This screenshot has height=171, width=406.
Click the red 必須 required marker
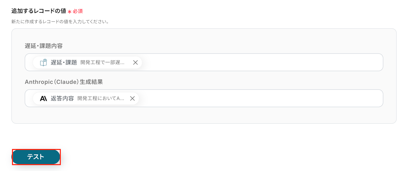click(78, 11)
